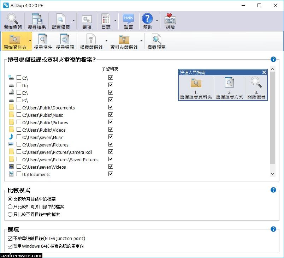Viewport: 284px width, 258px height.
Task: Select 只比較相同來源目錄中的檔案 radio button
Action: (10, 207)
